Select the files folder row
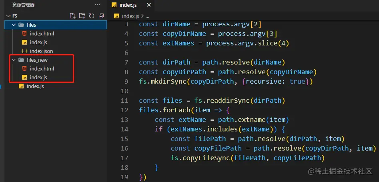 click(56, 25)
